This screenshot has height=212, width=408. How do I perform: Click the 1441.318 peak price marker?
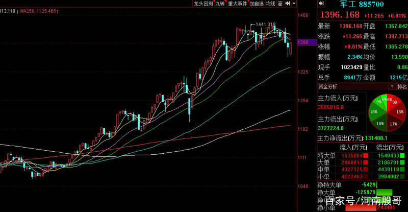266,24
